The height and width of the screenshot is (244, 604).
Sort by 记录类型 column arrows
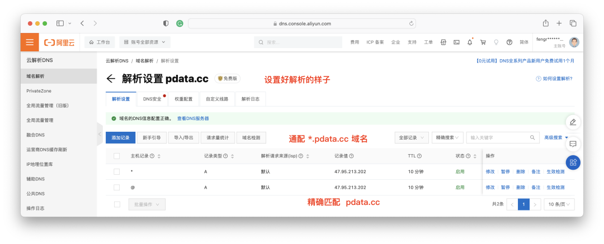click(x=233, y=156)
